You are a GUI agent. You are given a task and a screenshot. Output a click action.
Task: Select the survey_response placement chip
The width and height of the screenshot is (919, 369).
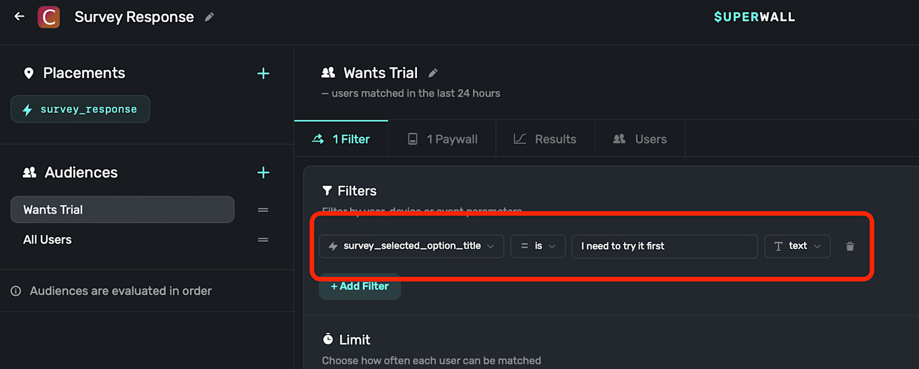(80, 109)
